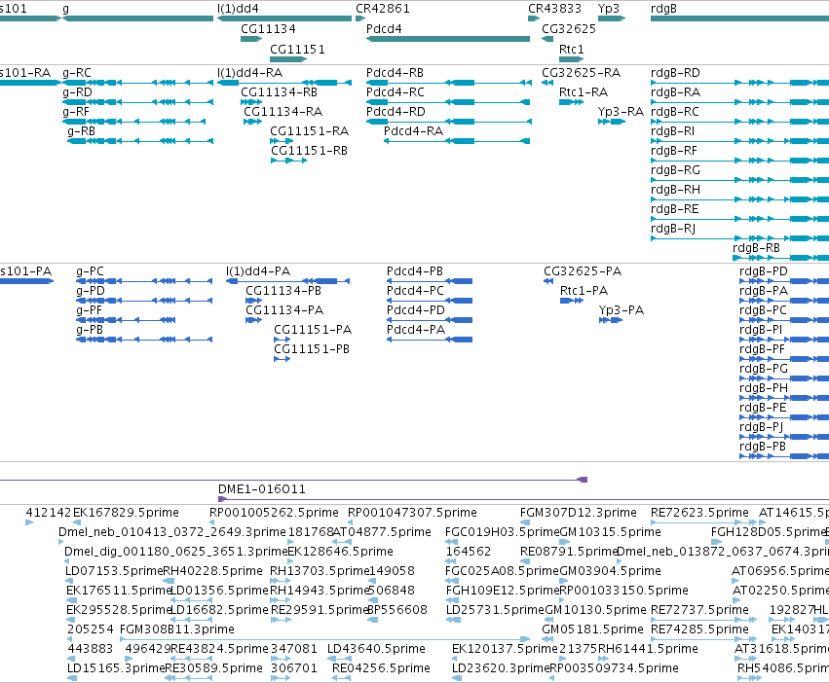The image size is (829, 683).
Task: Select the CG11151 gene label
Action: pyautogui.click(x=297, y=49)
